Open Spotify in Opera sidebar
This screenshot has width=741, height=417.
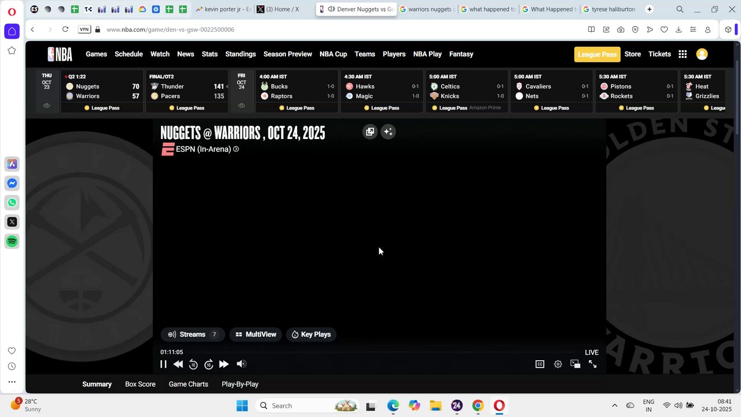click(12, 241)
